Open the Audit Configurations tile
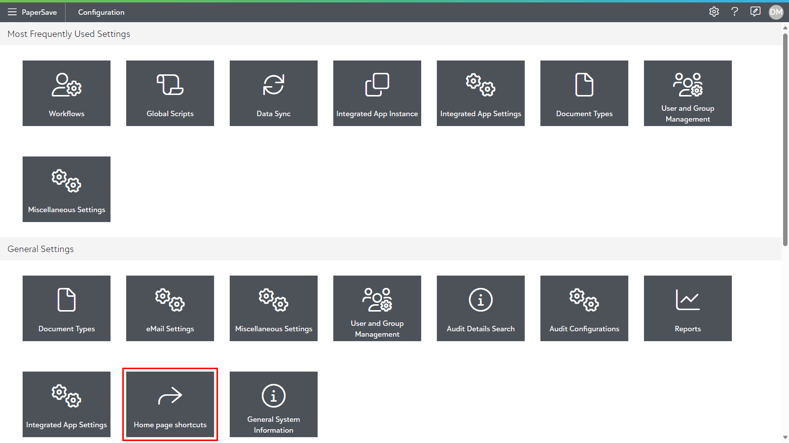Image resolution: width=789 pixels, height=443 pixels. click(x=584, y=308)
